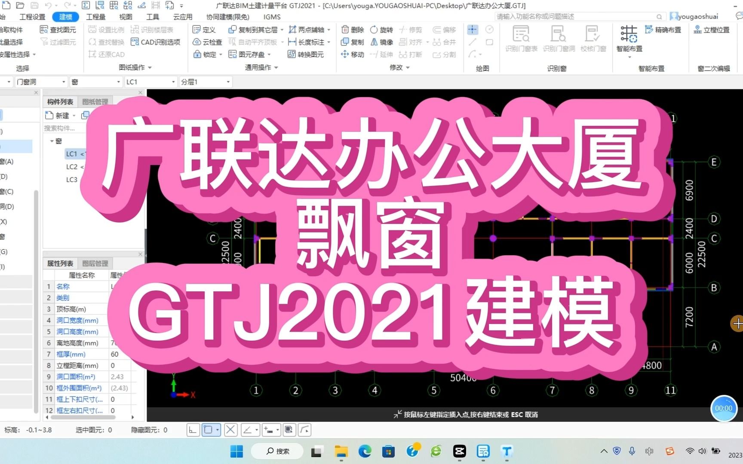Image resolution: width=743 pixels, height=464 pixels.
Task: Select the 移动 move tool
Action: coord(353,55)
